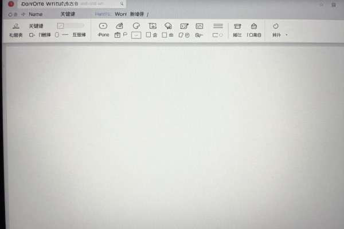This screenshot has width=344, height=229.
Task: Toggle the checkbox beside the small house icon
Action: tap(148, 35)
